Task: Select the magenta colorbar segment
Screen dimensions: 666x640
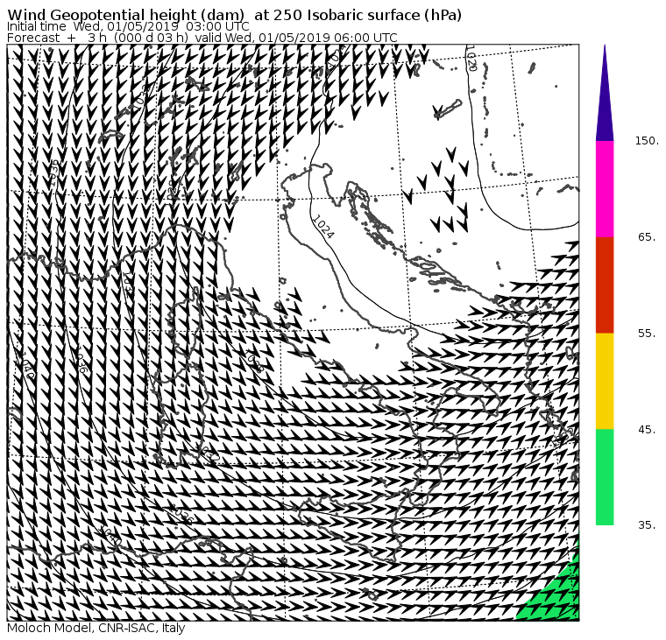Action: [605, 189]
